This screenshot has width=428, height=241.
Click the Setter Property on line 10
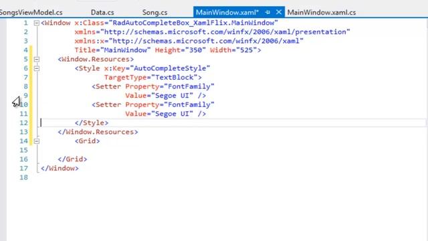click(x=153, y=104)
